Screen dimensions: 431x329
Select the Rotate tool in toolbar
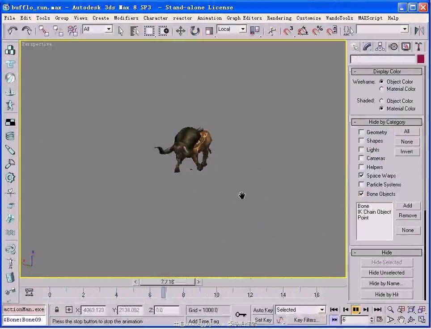[195, 30]
